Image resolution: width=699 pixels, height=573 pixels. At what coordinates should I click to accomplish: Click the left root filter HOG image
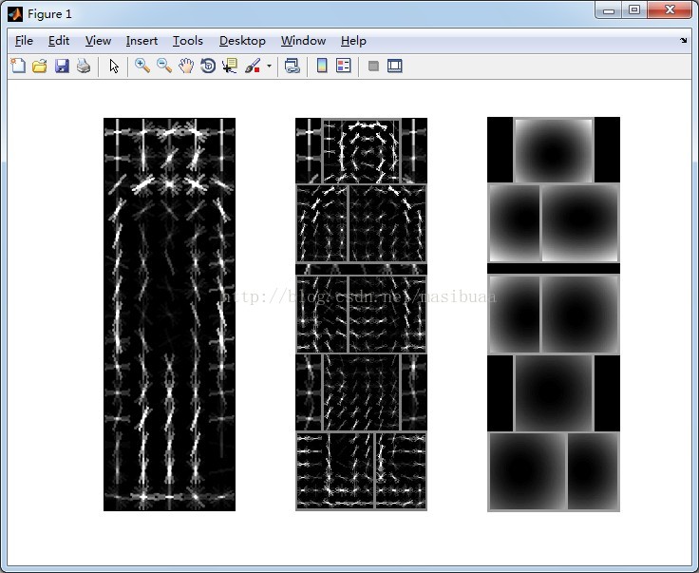click(x=169, y=315)
